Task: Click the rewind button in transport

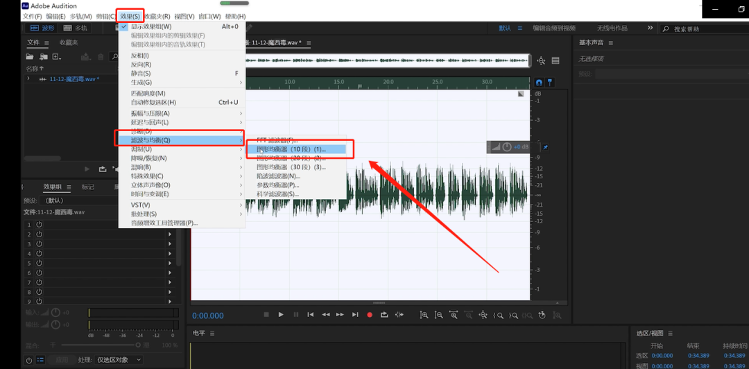Action: 326,314
